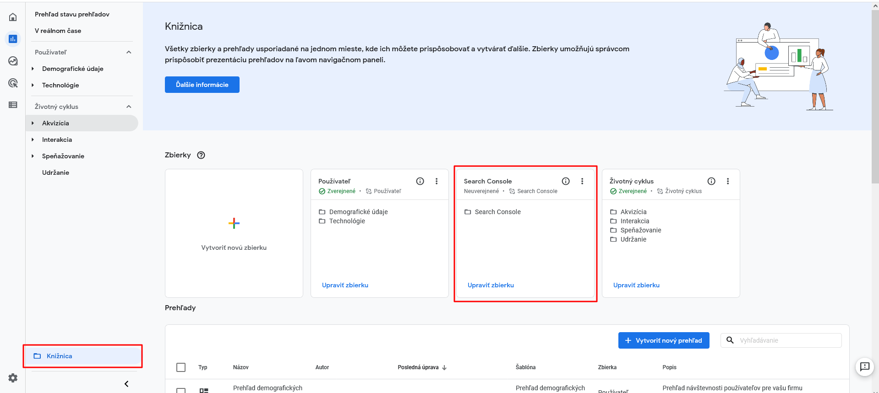The width and height of the screenshot is (879, 393).
Task: Open three-dot menu on Search Console card
Action: pos(582,181)
